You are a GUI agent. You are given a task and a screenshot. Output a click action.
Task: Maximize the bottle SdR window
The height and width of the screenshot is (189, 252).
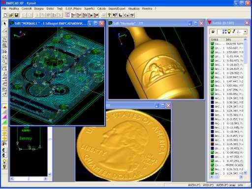pos(195,23)
